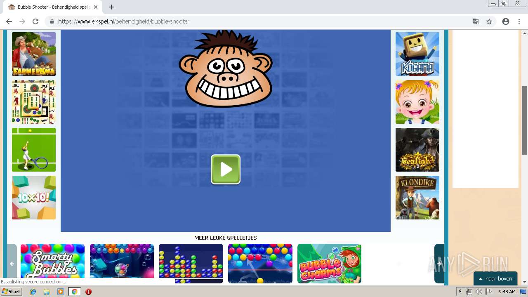This screenshot has width=528, height=297.
Task: Open the stacked colored balls game tile
Action: [191, 264]
